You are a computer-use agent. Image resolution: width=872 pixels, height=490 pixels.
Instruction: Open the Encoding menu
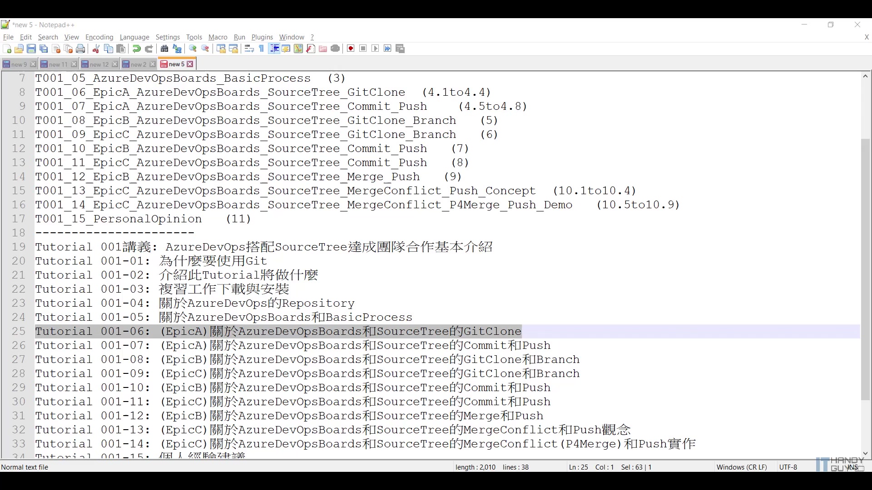(x=99, y=37)
